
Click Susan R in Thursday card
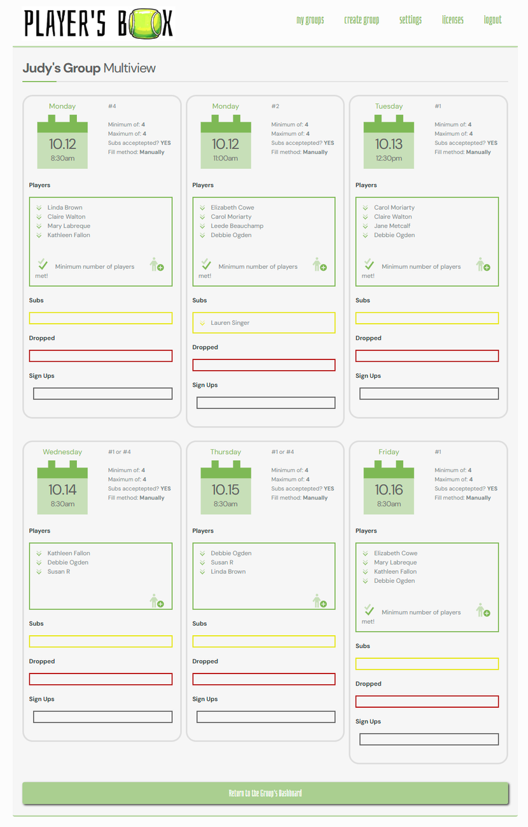tap(222, 563)
